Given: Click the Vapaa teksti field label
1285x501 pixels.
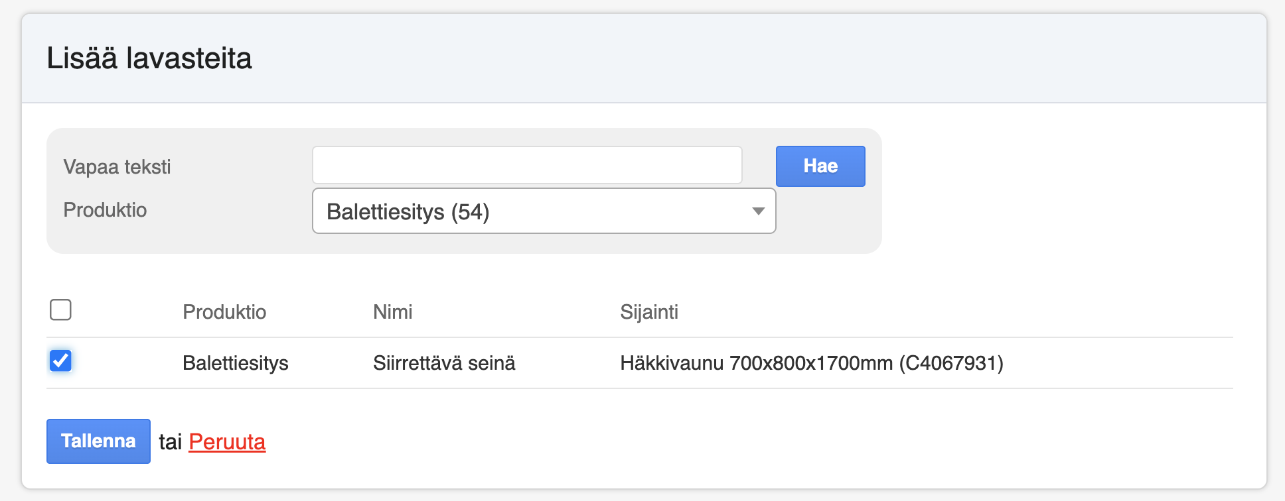Looking at the screenshot, I should (x=117, y=167).
